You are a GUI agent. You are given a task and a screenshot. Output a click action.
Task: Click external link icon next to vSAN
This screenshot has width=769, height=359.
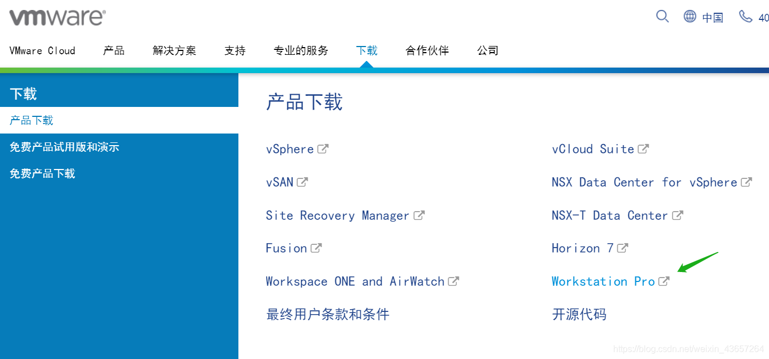302,182
